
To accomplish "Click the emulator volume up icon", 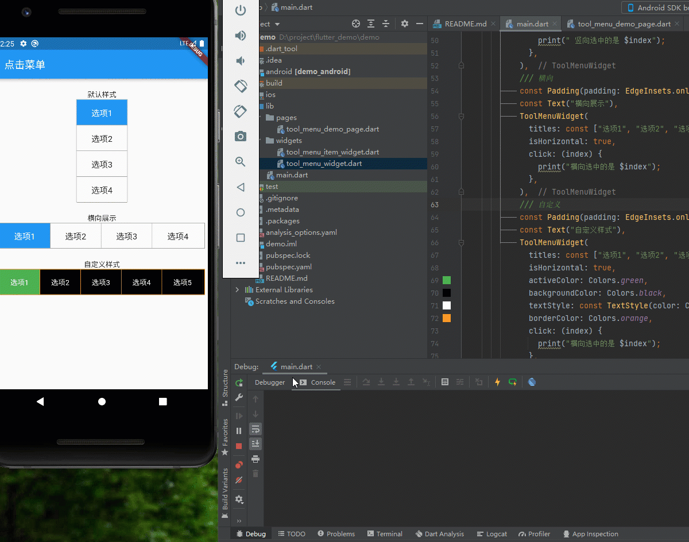I will [x=241, y=36].
